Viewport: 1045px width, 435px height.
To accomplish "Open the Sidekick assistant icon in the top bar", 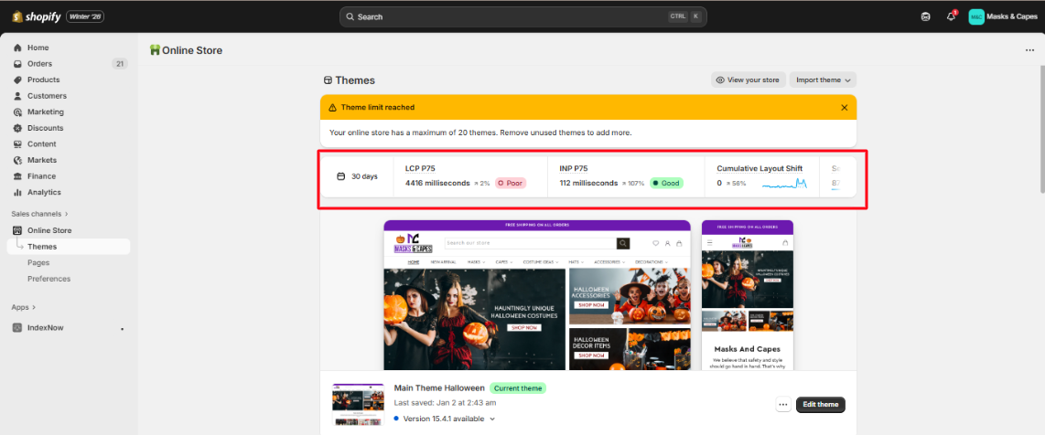I will pyautogui.click(x=925, y=16).
